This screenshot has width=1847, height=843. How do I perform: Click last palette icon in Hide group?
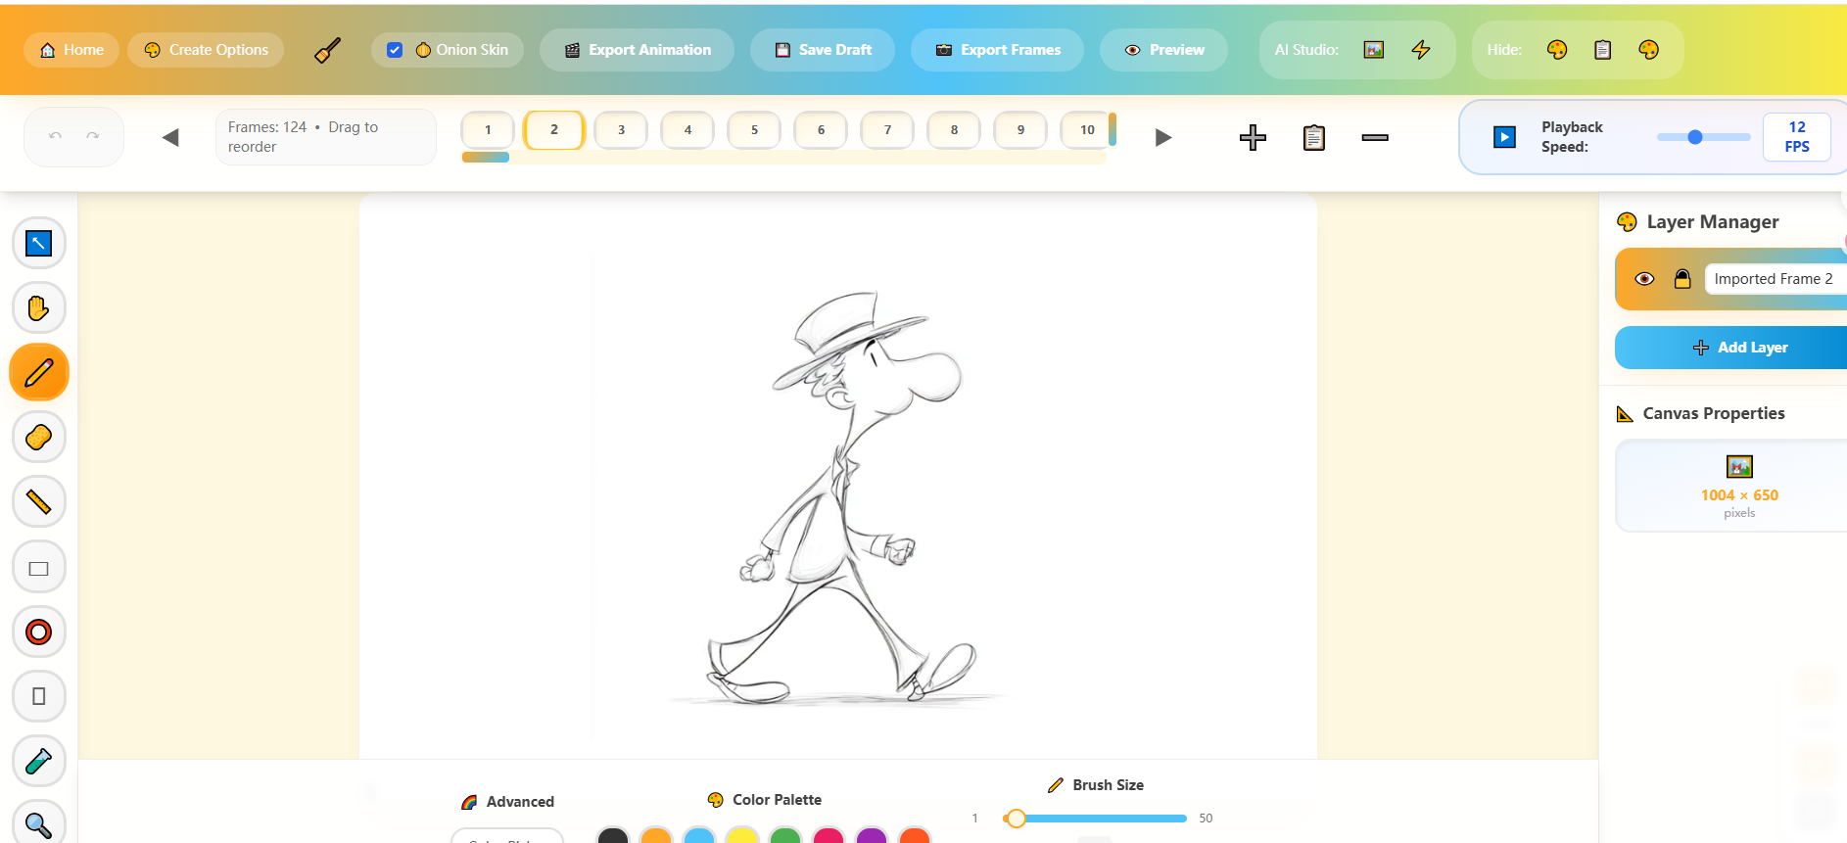(1649, 50)
